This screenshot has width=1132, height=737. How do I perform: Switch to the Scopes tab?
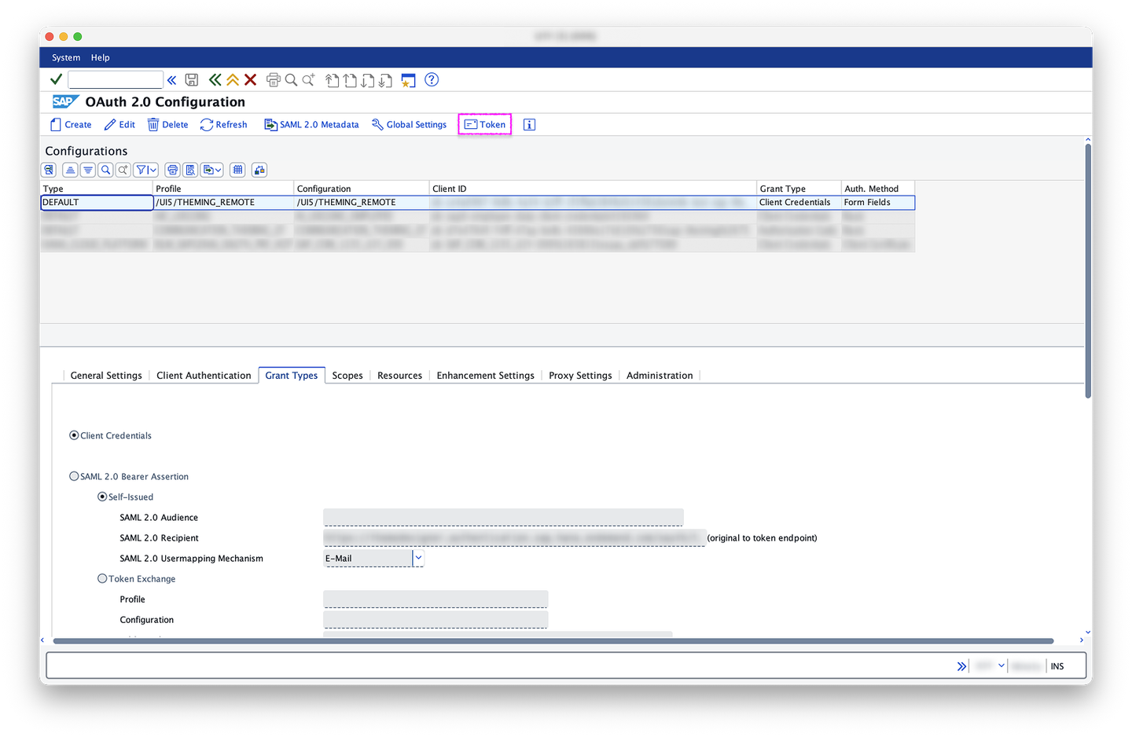coord(347,376)
